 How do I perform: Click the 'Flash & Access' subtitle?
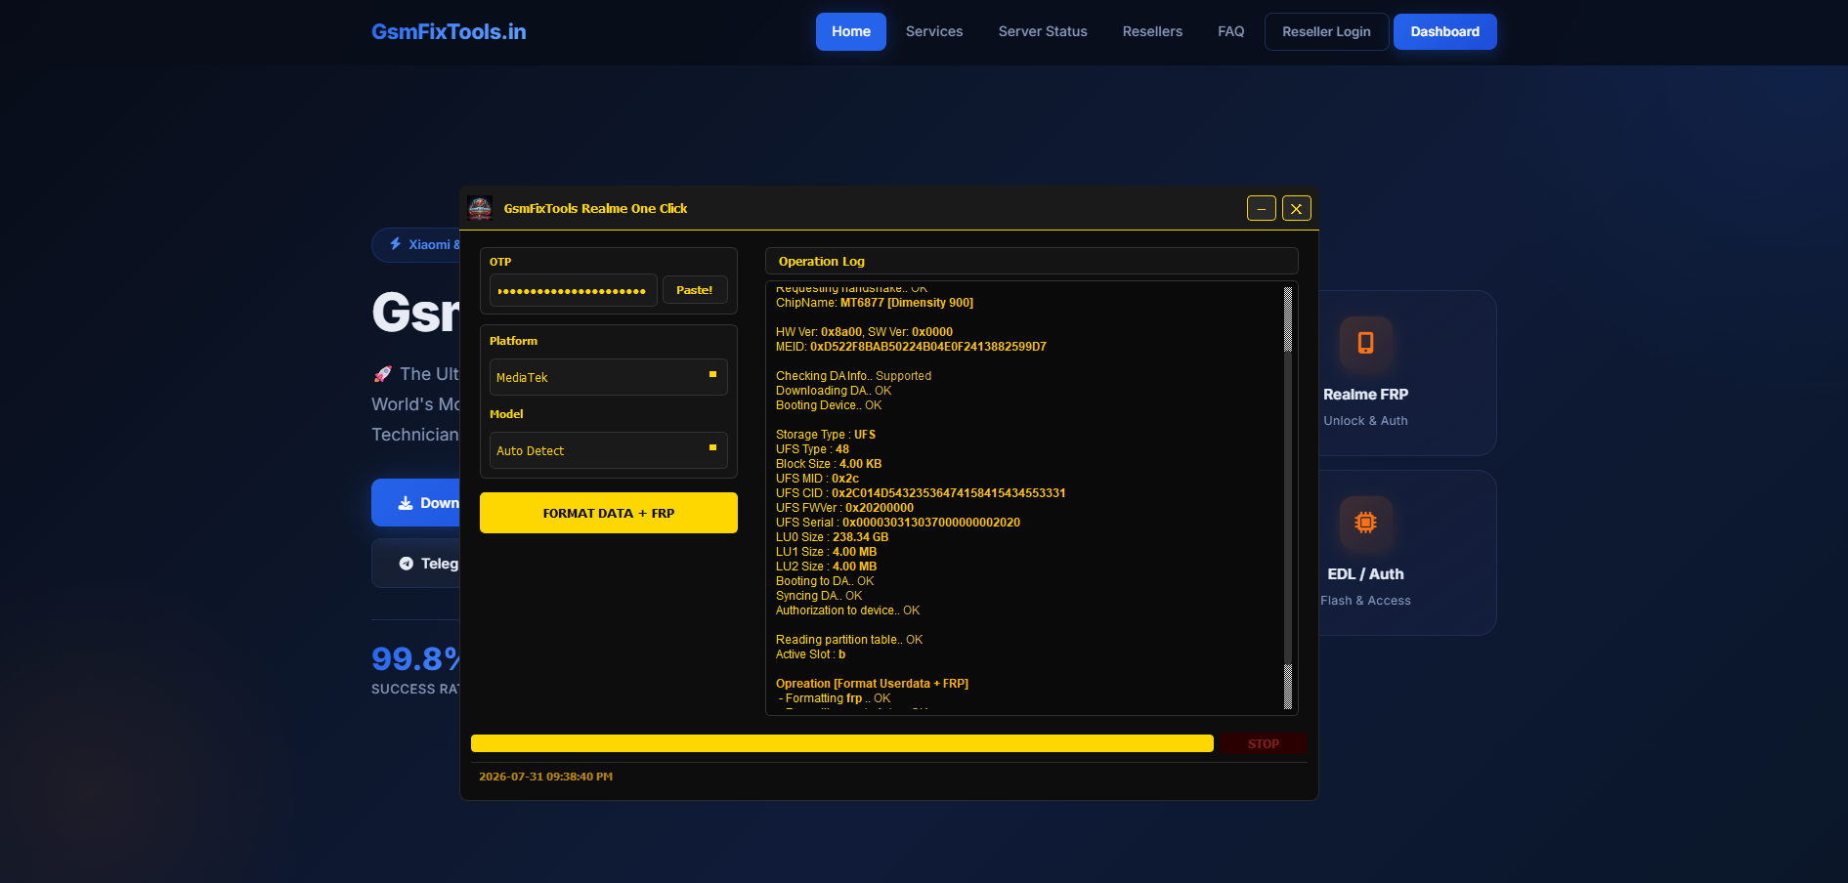pos(1365,601)
